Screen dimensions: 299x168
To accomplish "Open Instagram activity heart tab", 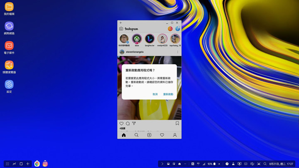I will tap(162, 135).
